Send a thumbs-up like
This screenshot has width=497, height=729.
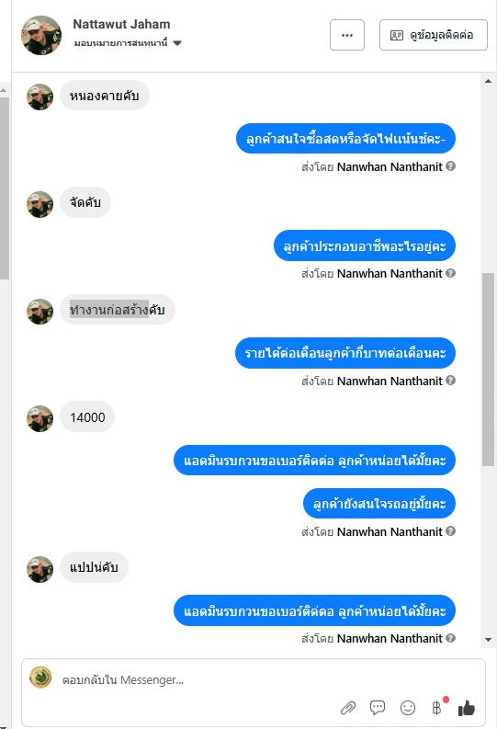[467, 708]
